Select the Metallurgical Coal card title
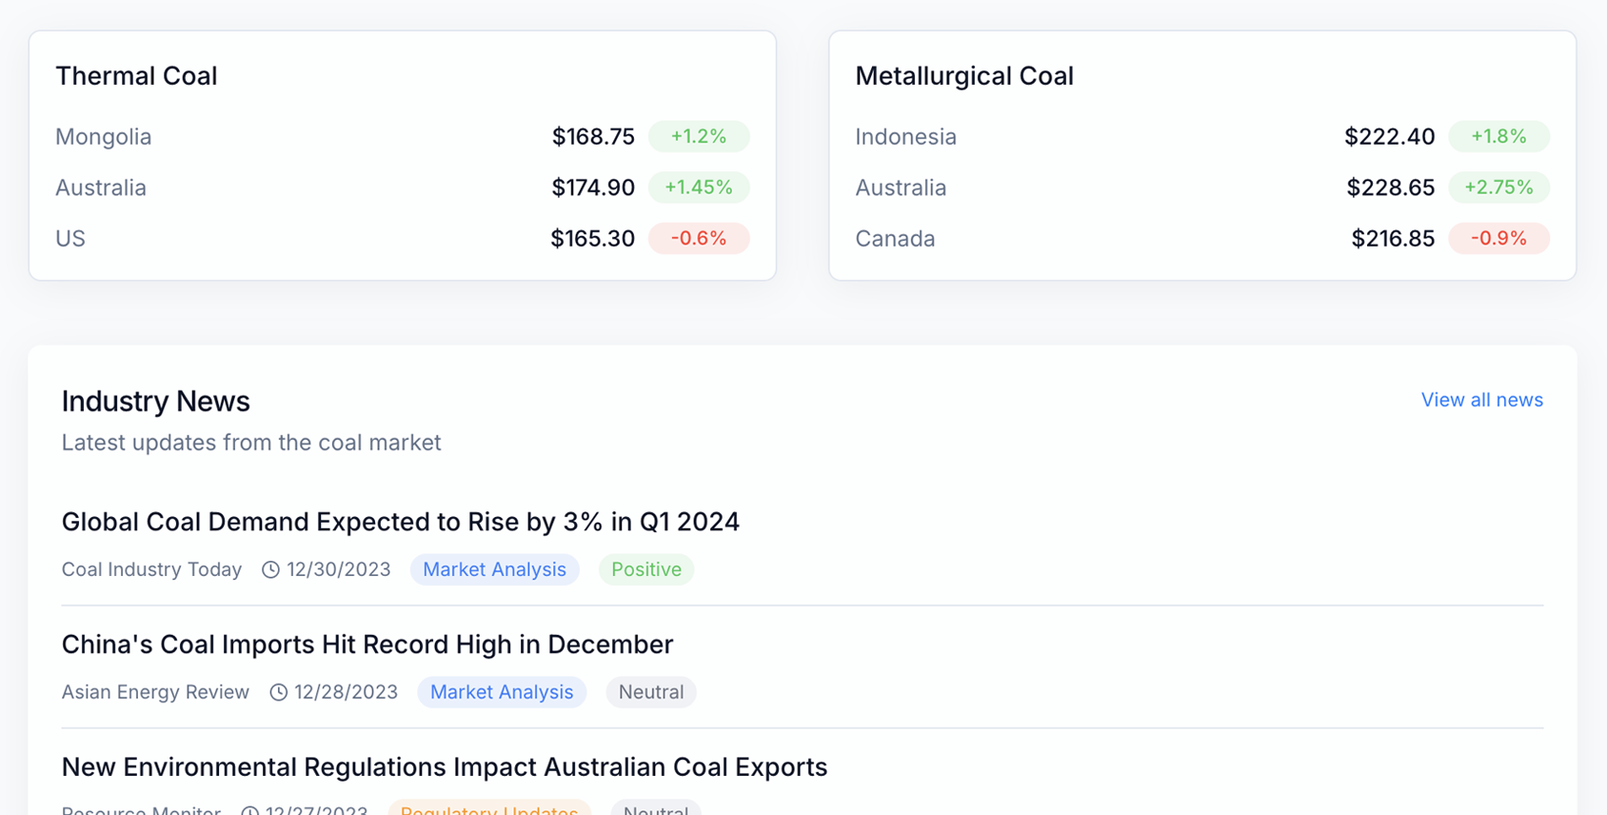 [x=963, y=76]
